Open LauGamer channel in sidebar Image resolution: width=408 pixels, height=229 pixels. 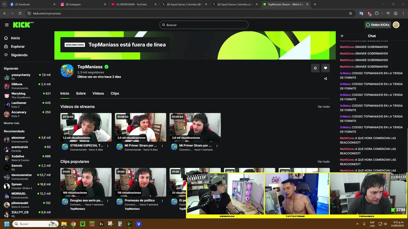27,105
